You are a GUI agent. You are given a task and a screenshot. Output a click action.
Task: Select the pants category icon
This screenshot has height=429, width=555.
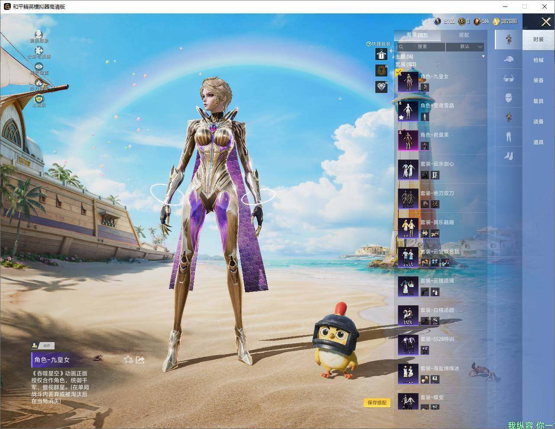(x=509, y=136)
